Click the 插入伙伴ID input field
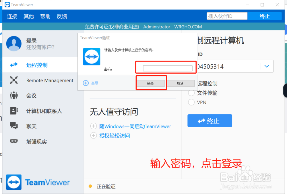Screen dimensions: 287x196 tap(227, 16)
